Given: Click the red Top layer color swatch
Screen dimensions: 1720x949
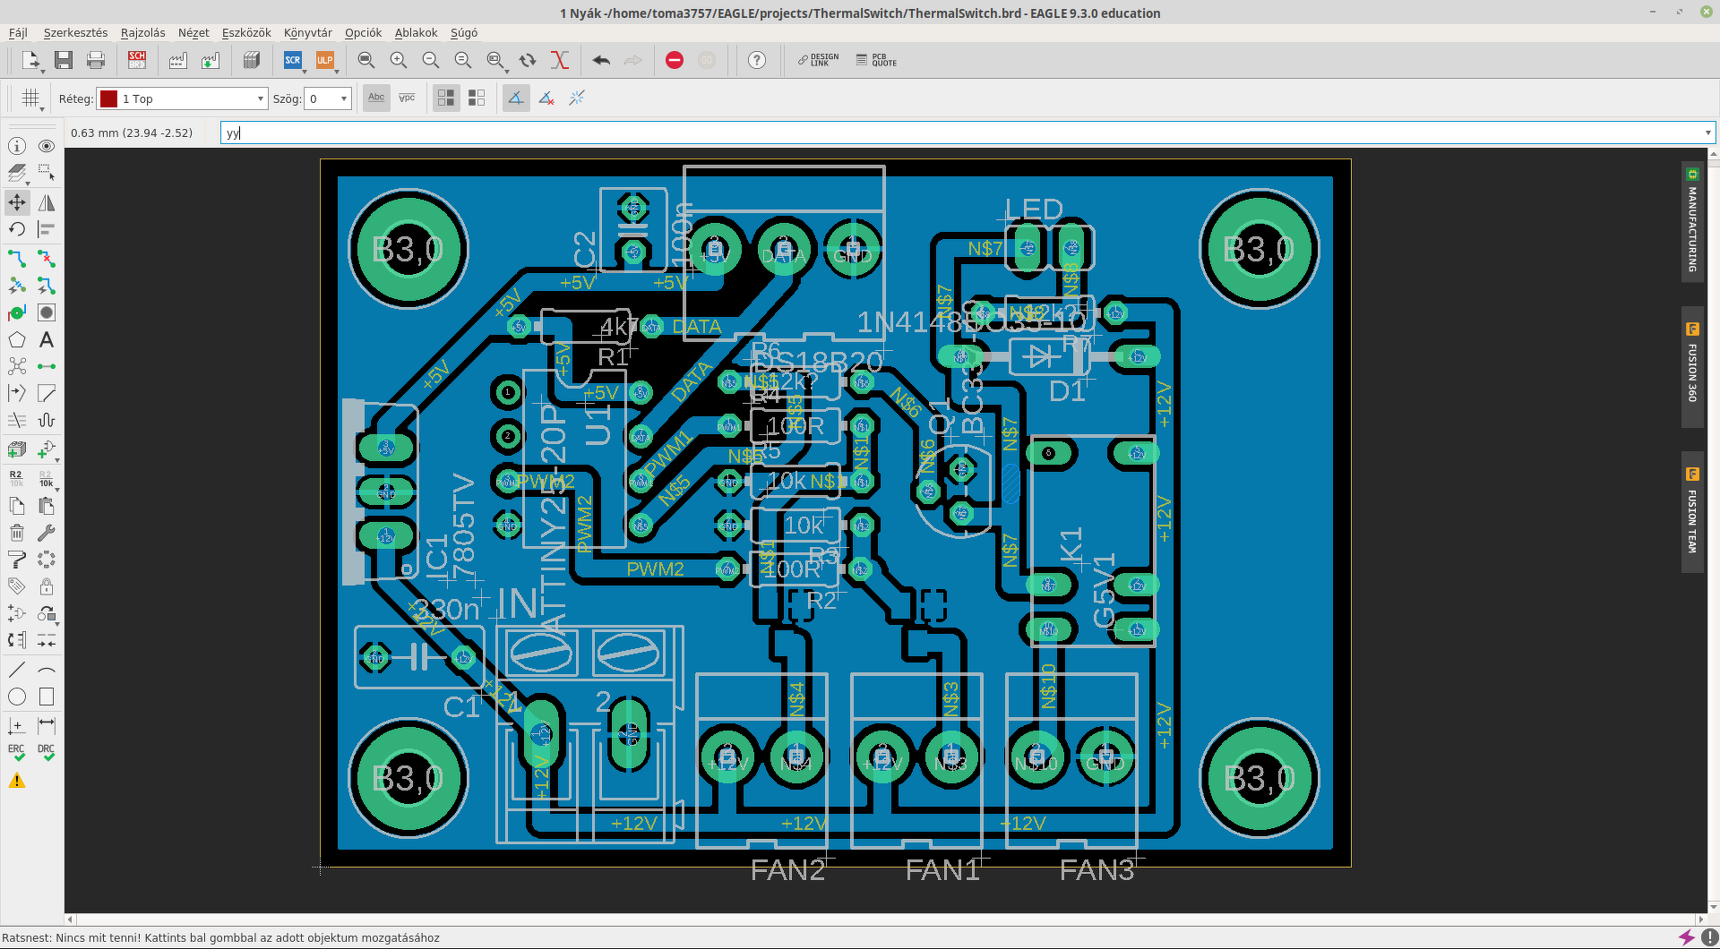Looking at the screenshot, I should coord(108,98).
